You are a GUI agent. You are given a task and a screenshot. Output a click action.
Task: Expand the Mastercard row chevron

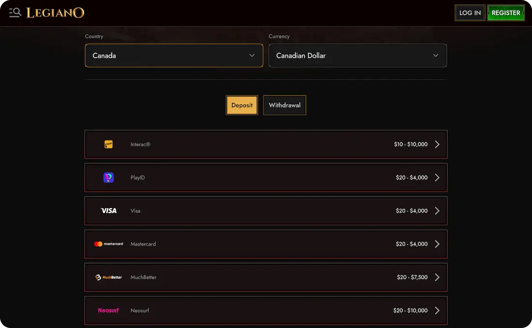437,243
